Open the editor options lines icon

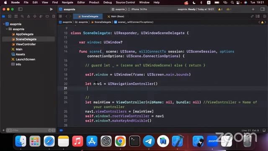pos(258,16)
